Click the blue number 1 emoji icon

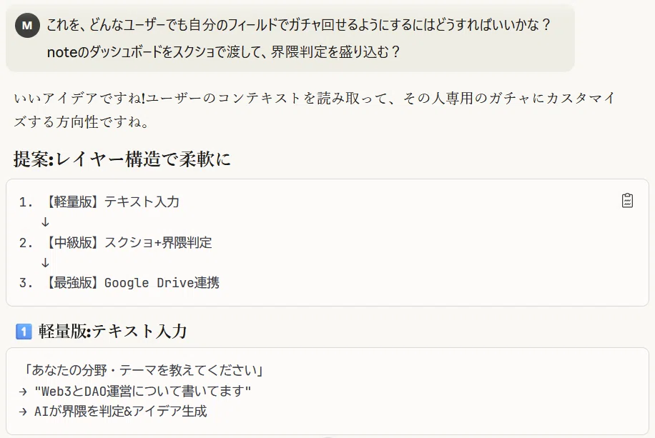pos(24,332)
